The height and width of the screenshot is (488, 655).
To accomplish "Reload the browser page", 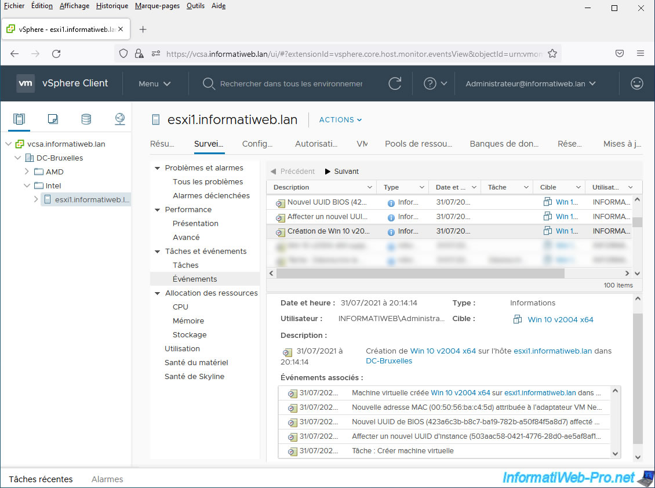I will point(56,53).
